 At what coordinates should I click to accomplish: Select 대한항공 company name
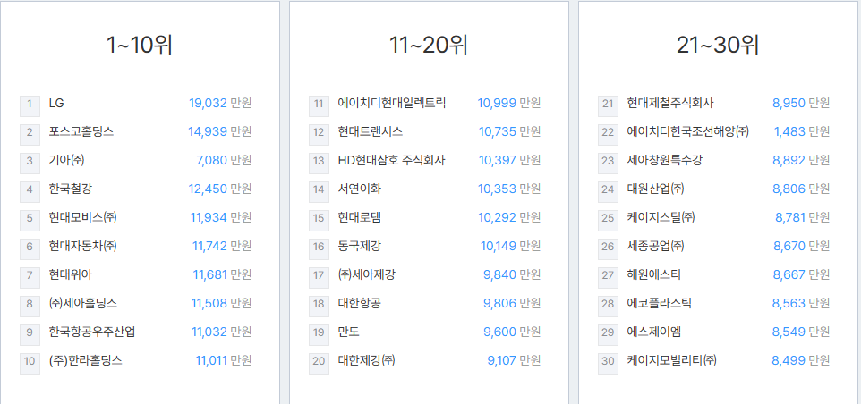(x=359, y=303)
